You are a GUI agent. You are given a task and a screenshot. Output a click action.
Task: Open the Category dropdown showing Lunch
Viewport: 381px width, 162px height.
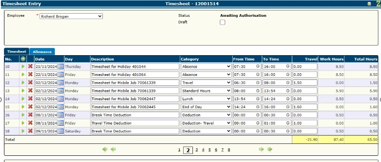[x=206, y=99]
